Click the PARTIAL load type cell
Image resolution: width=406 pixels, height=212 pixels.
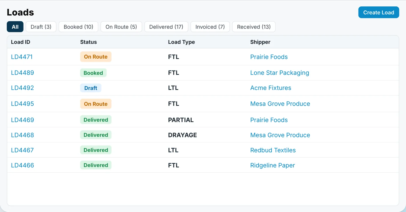[181, 120]
